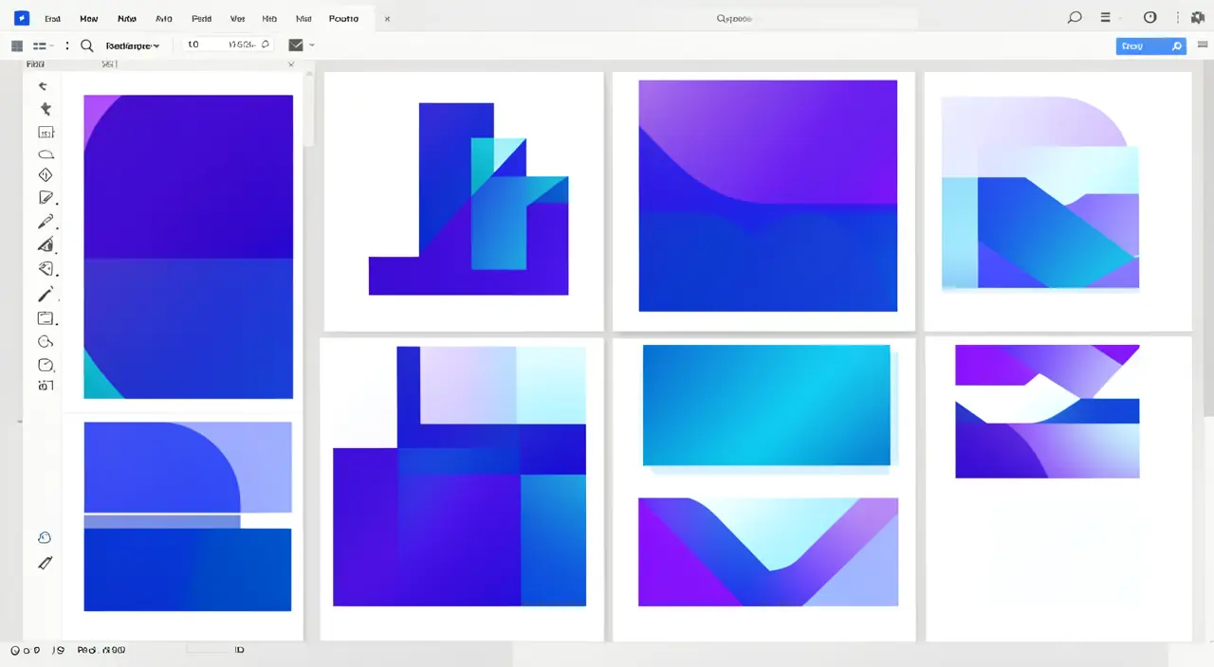Select the pale lavender top-right artwork
Image resolution: width=1214 pixels, height=667 pixels.
point(1040,193)
